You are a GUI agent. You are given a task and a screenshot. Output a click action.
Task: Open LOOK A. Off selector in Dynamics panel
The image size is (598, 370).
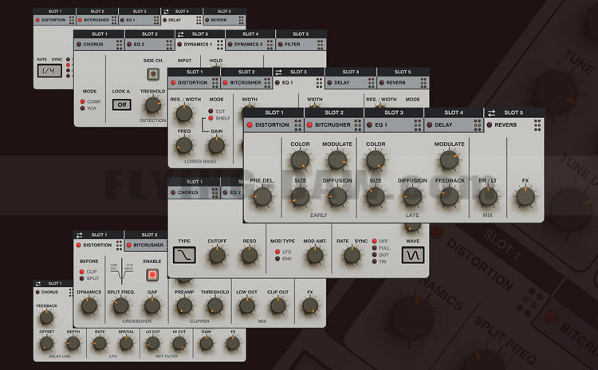click(122, 105)
